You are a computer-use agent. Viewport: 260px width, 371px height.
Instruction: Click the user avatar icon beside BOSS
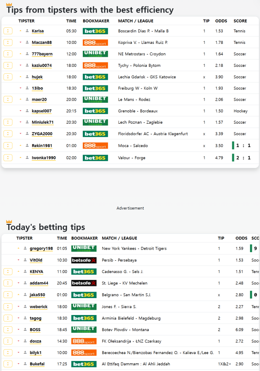click(x=25, y=330)
